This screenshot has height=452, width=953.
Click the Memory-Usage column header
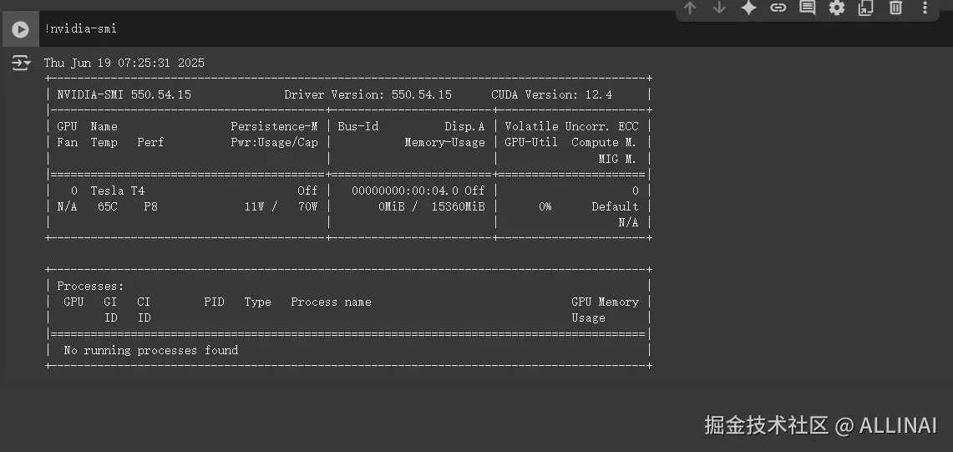tap(445, 142)
